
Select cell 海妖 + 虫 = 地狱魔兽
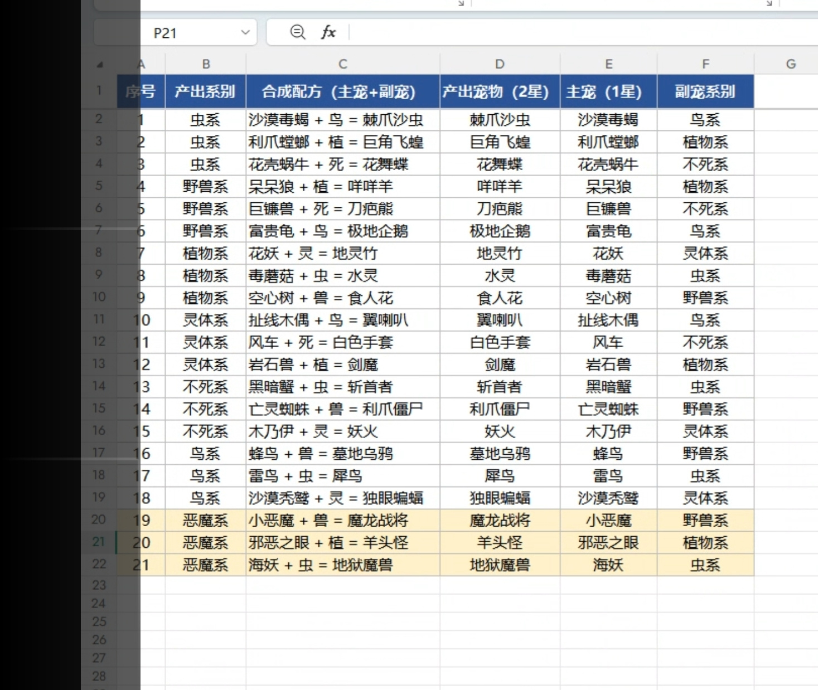coord(343,565)
